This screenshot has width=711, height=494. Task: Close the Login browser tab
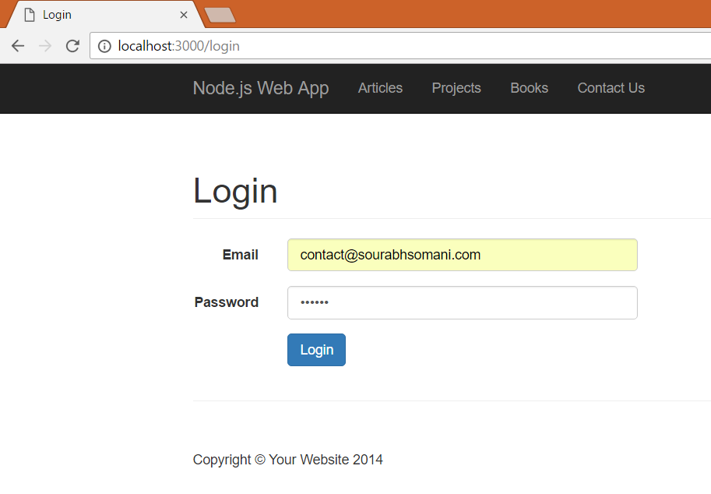point(184,15)
